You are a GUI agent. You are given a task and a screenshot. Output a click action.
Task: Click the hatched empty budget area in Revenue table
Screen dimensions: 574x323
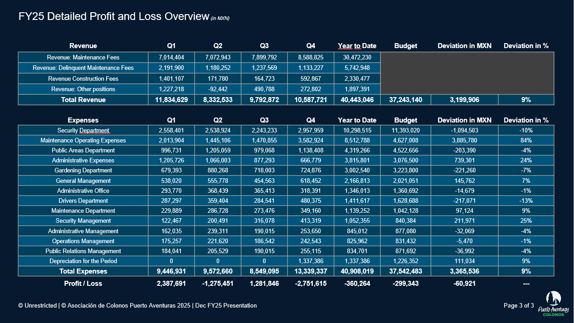467,73
